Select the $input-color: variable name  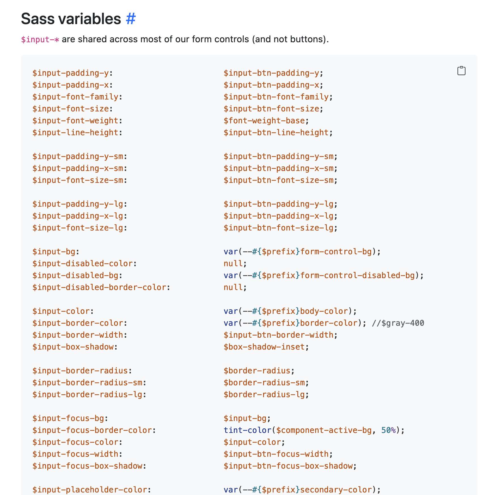[x=63, y=311]
